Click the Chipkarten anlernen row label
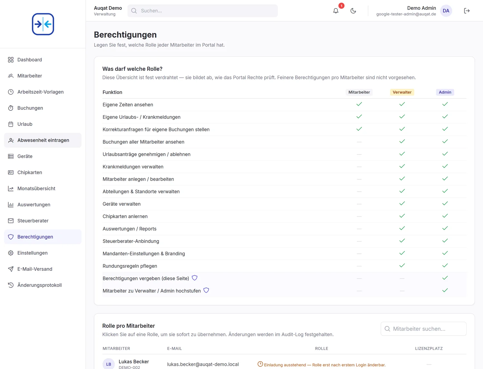 tap(125, 216)
